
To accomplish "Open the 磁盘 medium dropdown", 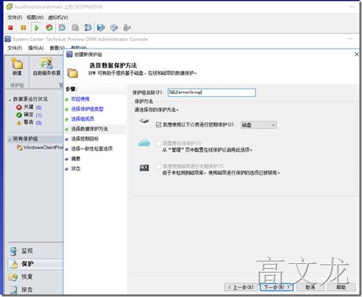I will click(258, 125).
